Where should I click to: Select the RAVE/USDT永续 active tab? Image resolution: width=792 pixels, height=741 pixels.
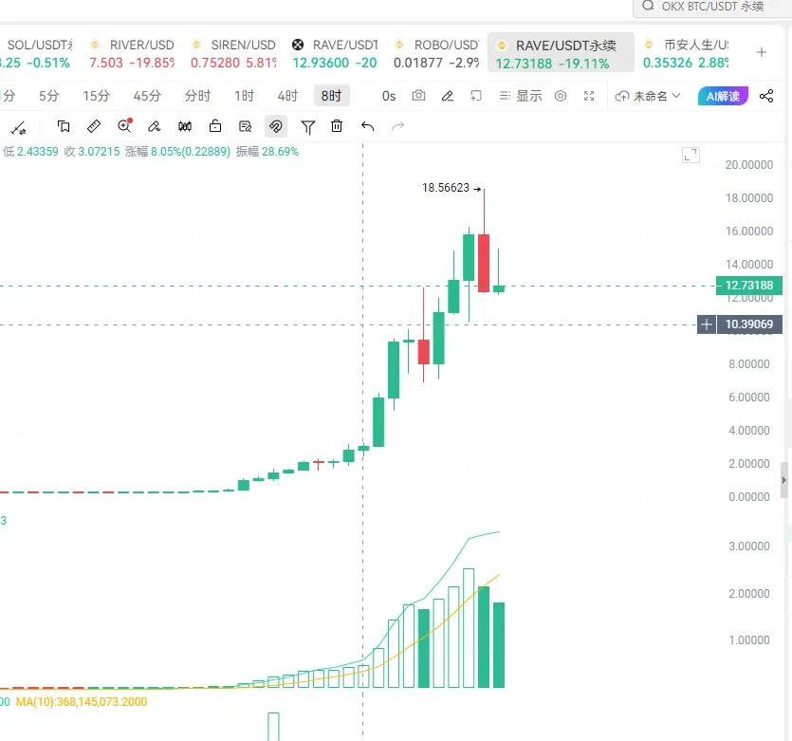click(561, 53)
